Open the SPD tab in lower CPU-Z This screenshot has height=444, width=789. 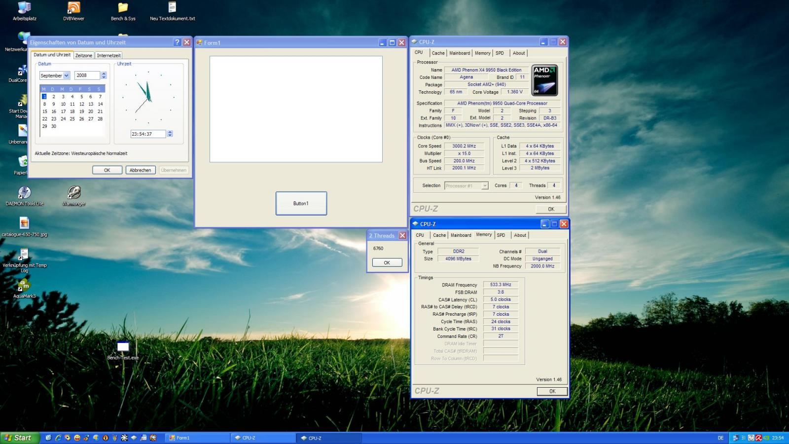[x=501, y=235]
